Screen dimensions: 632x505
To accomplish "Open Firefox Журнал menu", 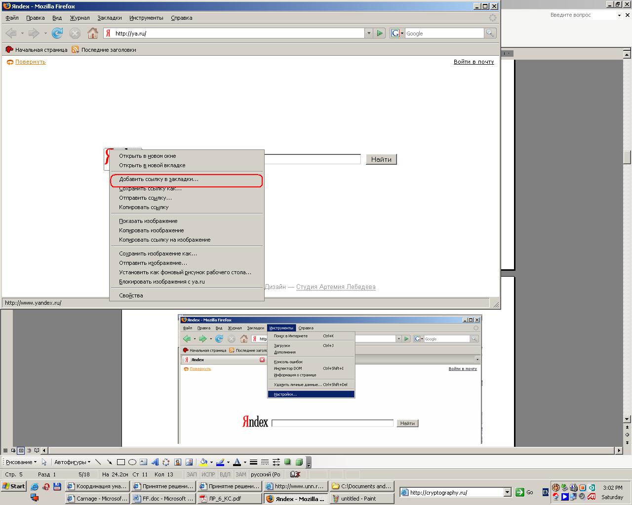I will point(79,18).
